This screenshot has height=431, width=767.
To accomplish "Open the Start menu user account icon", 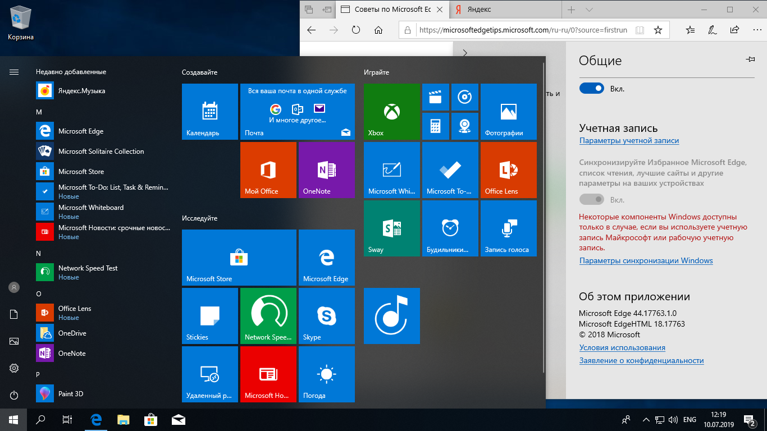I will point(14,287).
